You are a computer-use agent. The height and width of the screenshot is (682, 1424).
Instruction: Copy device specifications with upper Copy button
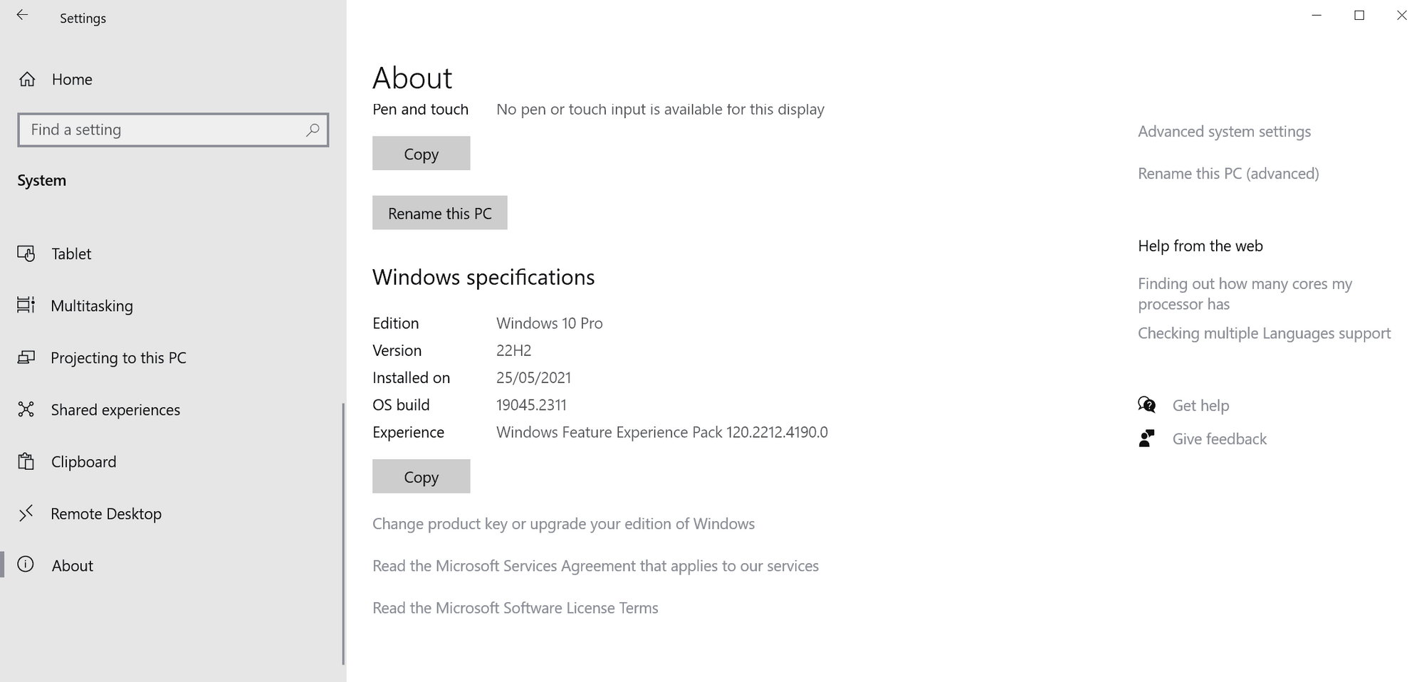click(421, 153)
